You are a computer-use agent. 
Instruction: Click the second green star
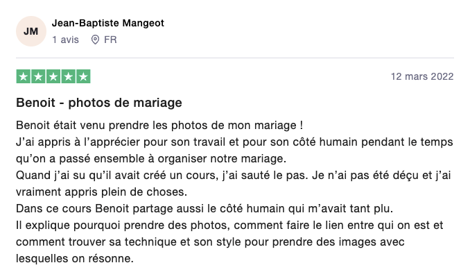point(38,76)
